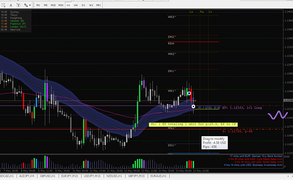
Task: Switch to M5 timeframe
Action: point(45,5)
